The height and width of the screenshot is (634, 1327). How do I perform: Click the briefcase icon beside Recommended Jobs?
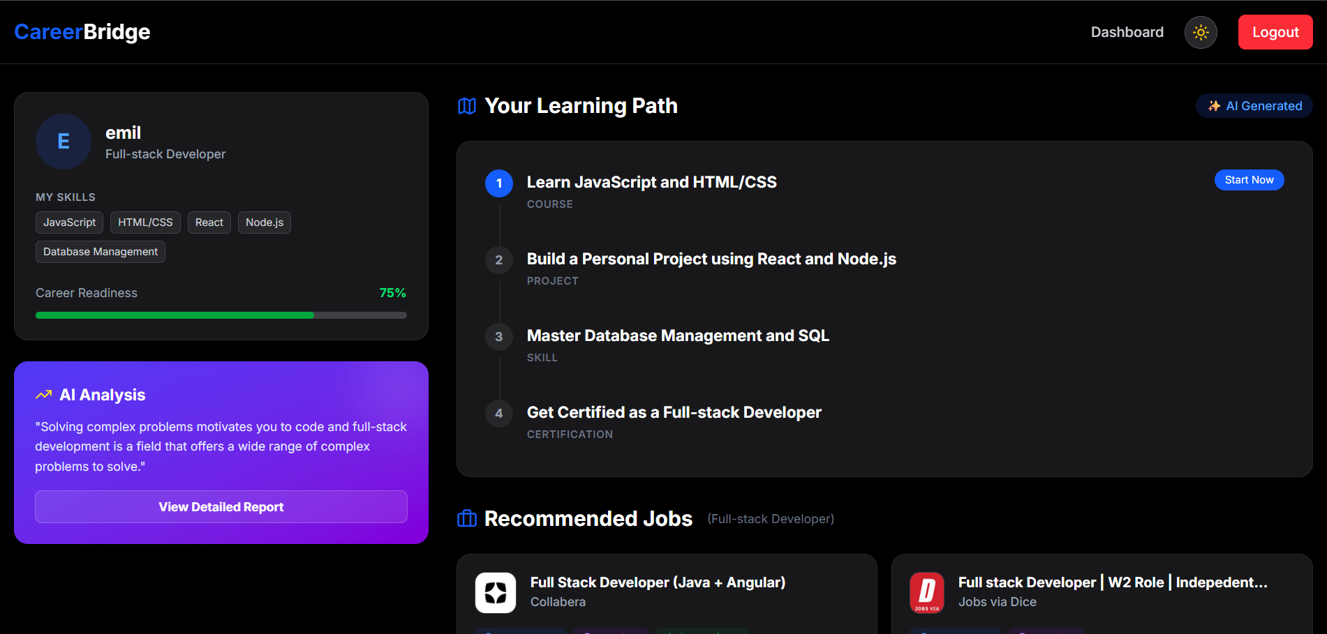(467, 519)
